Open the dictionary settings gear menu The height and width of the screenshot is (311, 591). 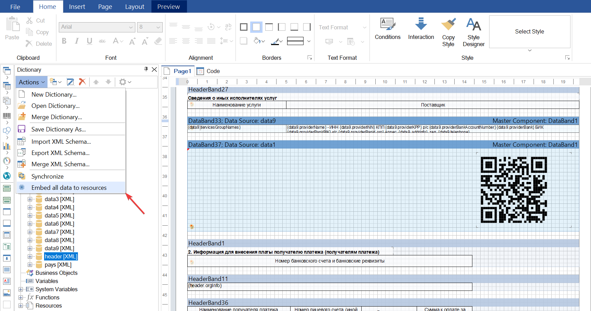125,82
